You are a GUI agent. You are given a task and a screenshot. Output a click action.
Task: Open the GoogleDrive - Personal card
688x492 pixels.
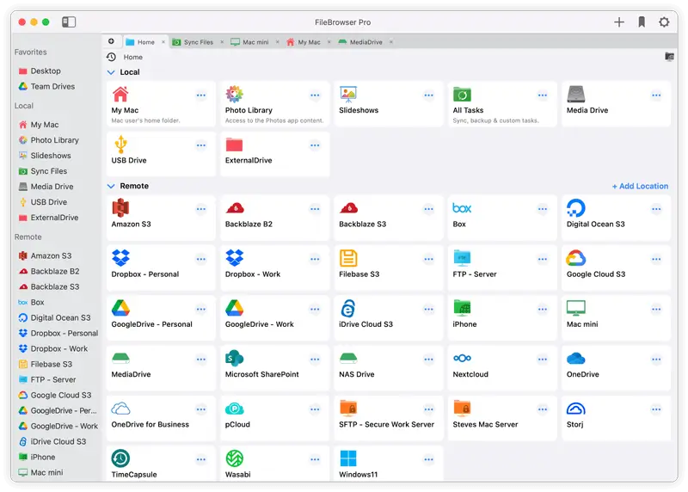coord(161,317)
